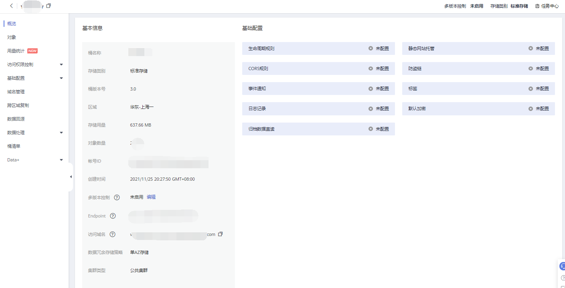Copy the bucket name in the header

point(49,6)
